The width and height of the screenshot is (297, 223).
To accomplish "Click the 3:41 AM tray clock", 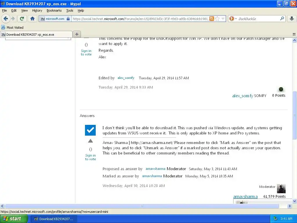I will (286, 219).
